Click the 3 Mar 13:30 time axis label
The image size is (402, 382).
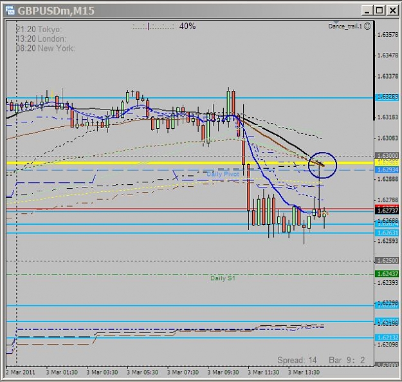pyautogui.click(x=304, y=372)
